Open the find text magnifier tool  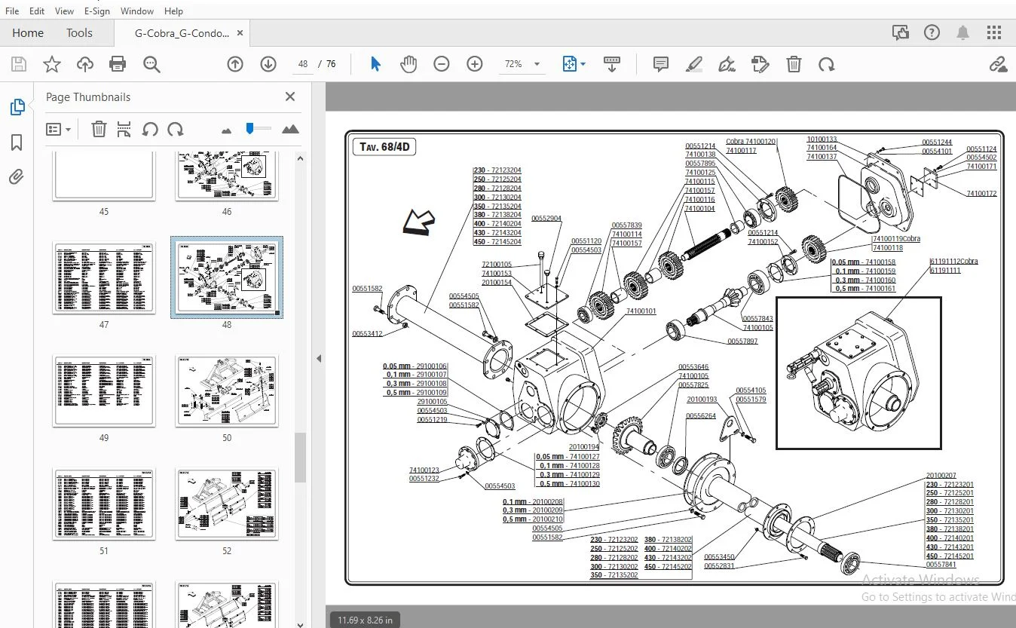point(151,64)
